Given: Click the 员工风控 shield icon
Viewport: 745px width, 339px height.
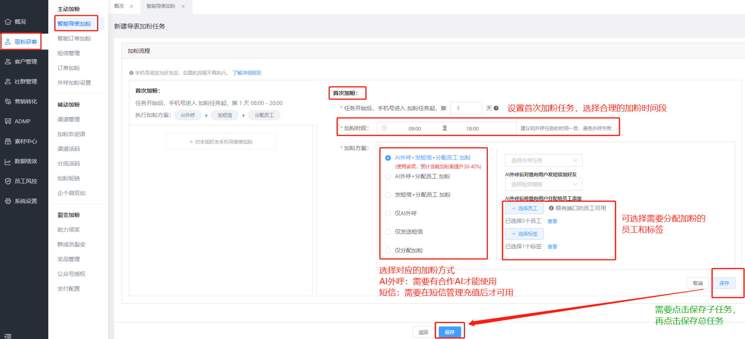Looking at the screenshot, I should [x=8, y=181].
